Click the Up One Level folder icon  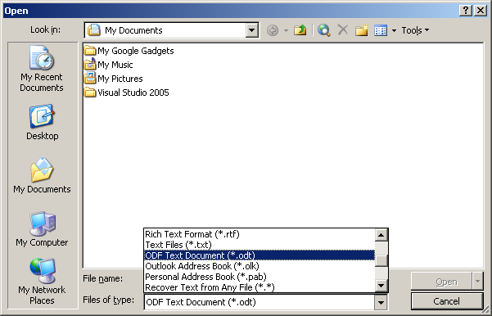pos(300,30)
